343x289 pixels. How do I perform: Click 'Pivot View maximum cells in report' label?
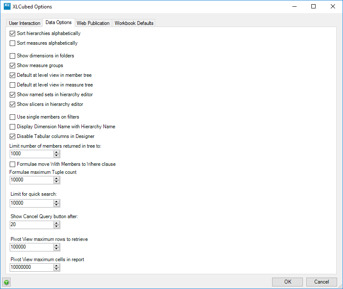click(47, 259)
